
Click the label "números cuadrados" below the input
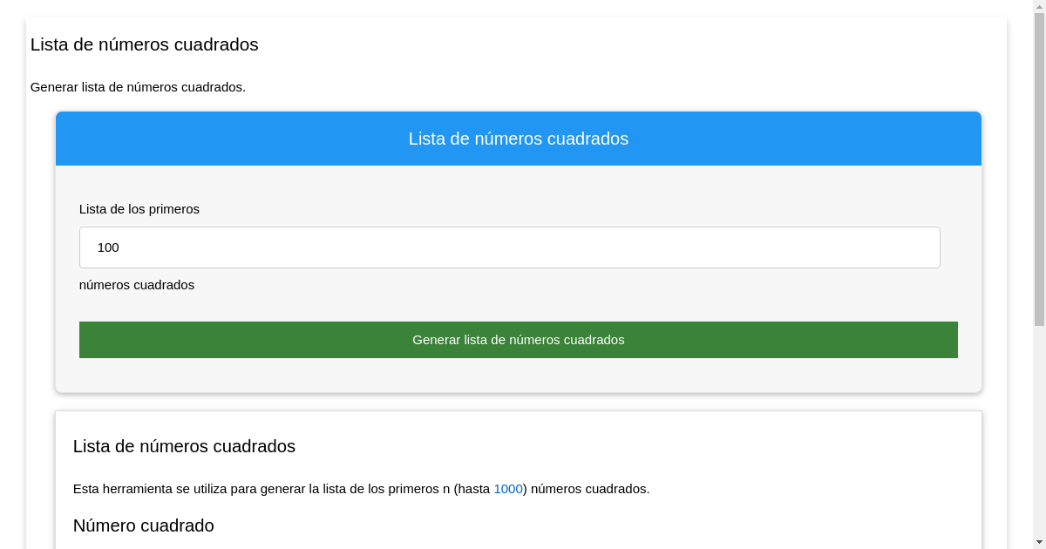[137, 285]
